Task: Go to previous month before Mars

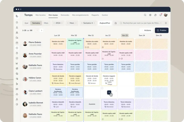Action: 68,23
